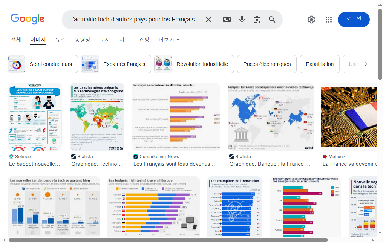Open the on-screen keyboard input tool
The image size is (383, 243).
click(227, 20)
